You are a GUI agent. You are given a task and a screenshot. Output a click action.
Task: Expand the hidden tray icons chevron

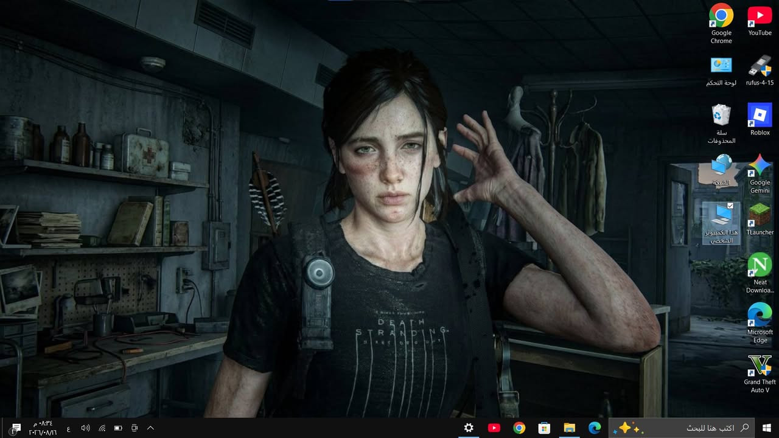150,428
